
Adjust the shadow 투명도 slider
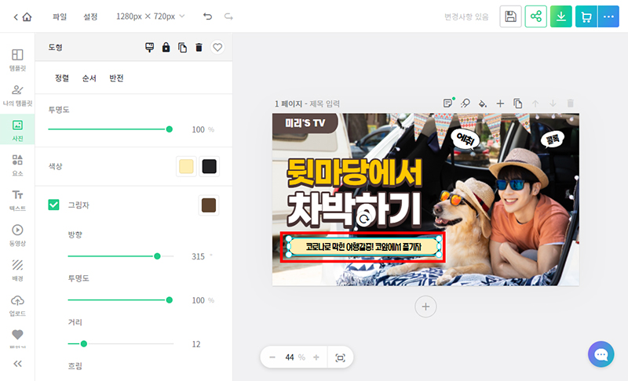(x=121, y=299)
